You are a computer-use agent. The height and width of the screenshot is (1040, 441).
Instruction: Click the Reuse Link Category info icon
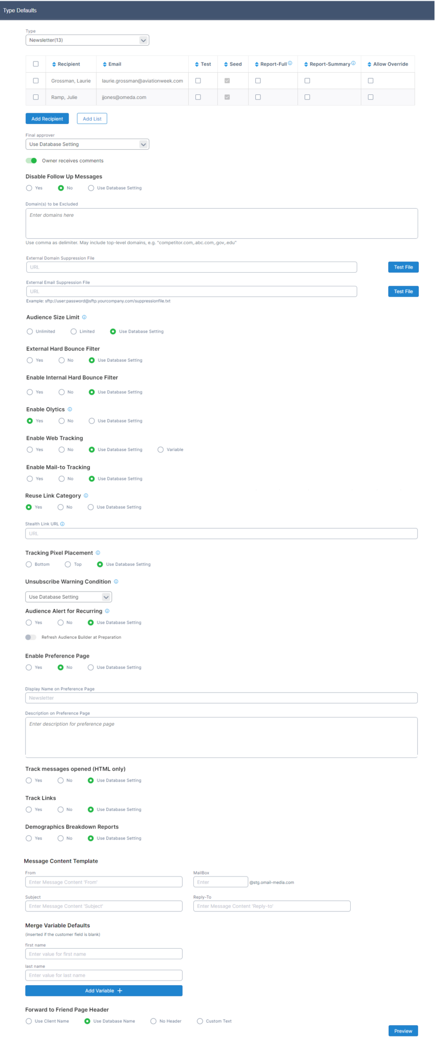click(86, 496)
